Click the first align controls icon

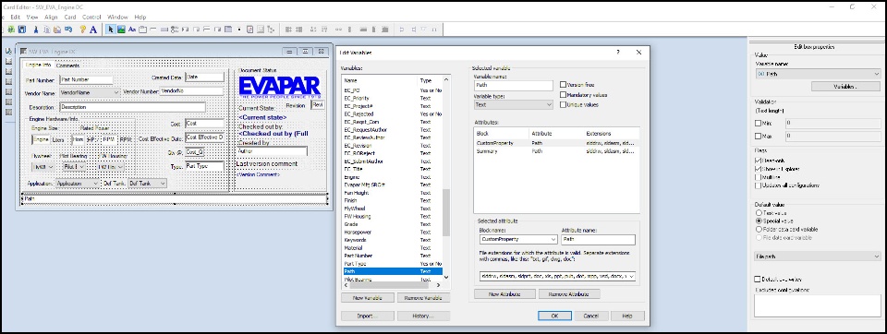(288, 29)
